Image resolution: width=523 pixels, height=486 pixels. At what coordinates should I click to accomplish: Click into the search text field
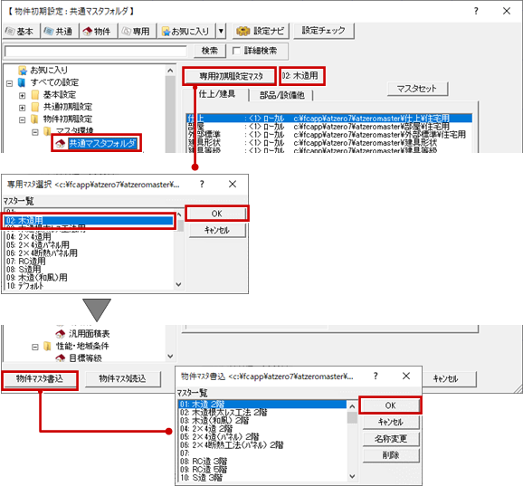pos(96,52)
